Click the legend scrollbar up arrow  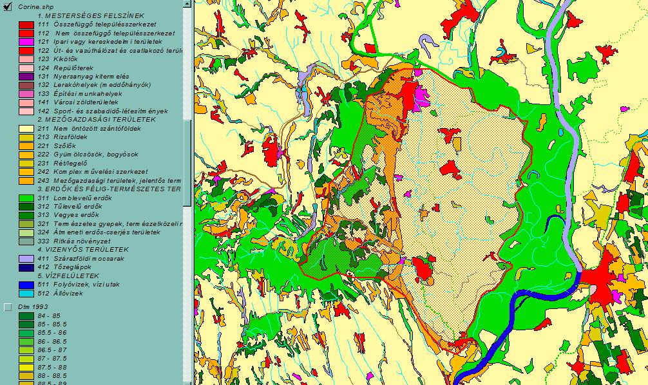pos(187,4)
